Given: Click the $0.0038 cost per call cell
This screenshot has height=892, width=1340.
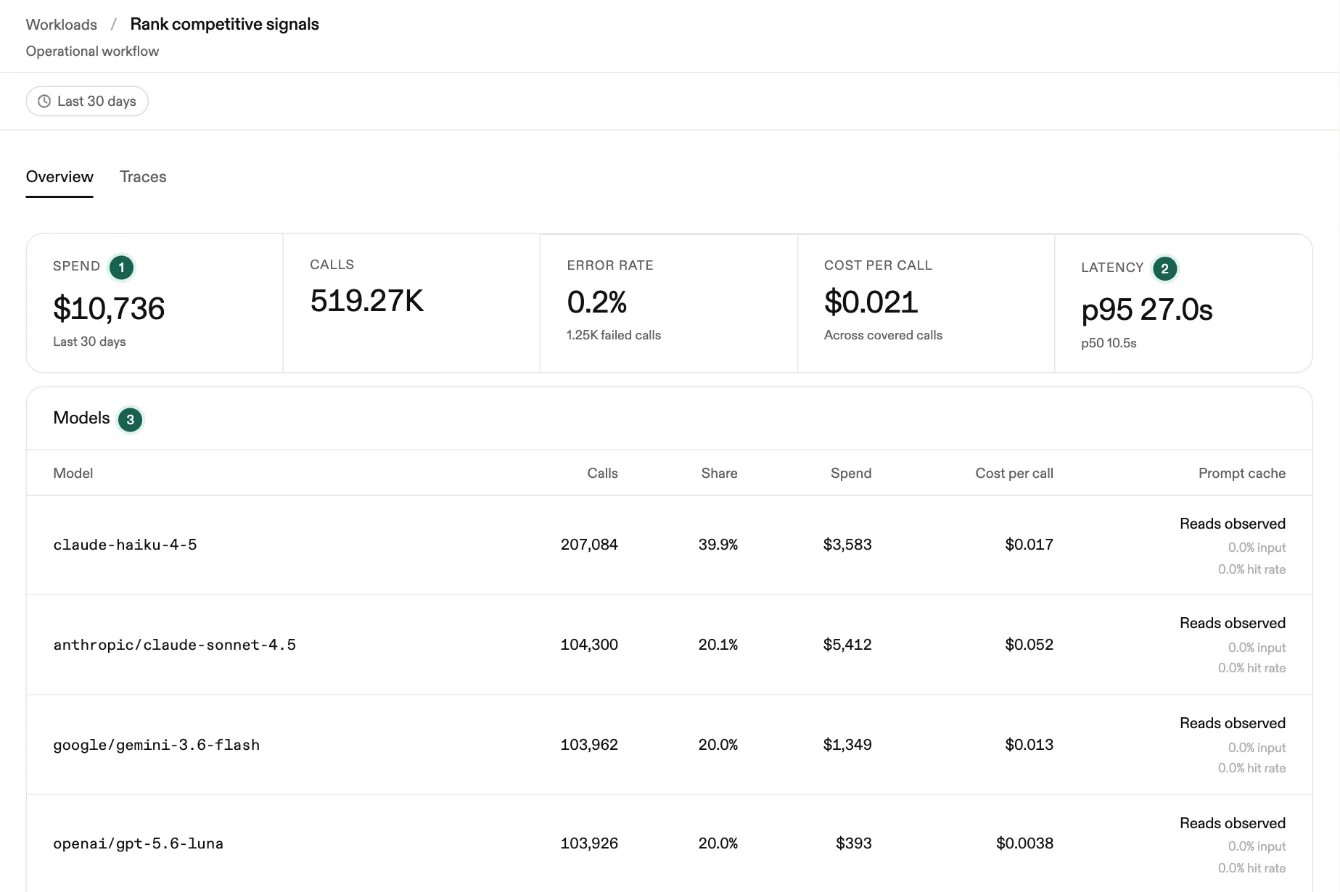Looking at the screenshot, I should (1025, 843).
